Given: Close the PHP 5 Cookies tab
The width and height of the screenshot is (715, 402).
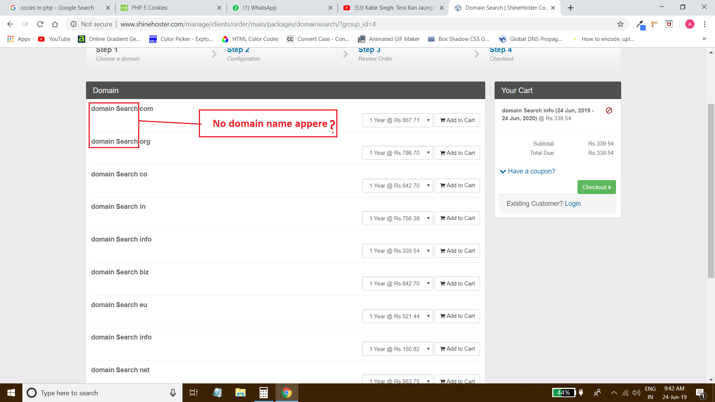Looking at the screenshot, I should pyautogui.click(x=219, y=8).
